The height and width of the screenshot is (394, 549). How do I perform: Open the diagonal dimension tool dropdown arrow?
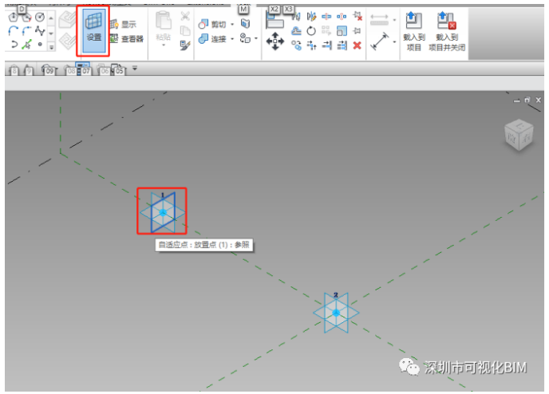(394, 41)
